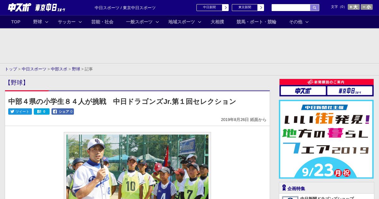
Task: Share on Facebook with シェア button
Action: [63, 112]
